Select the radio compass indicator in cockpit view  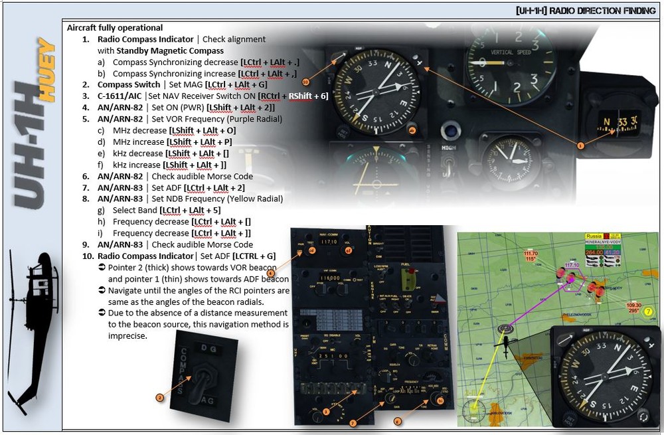click(376, 92)
